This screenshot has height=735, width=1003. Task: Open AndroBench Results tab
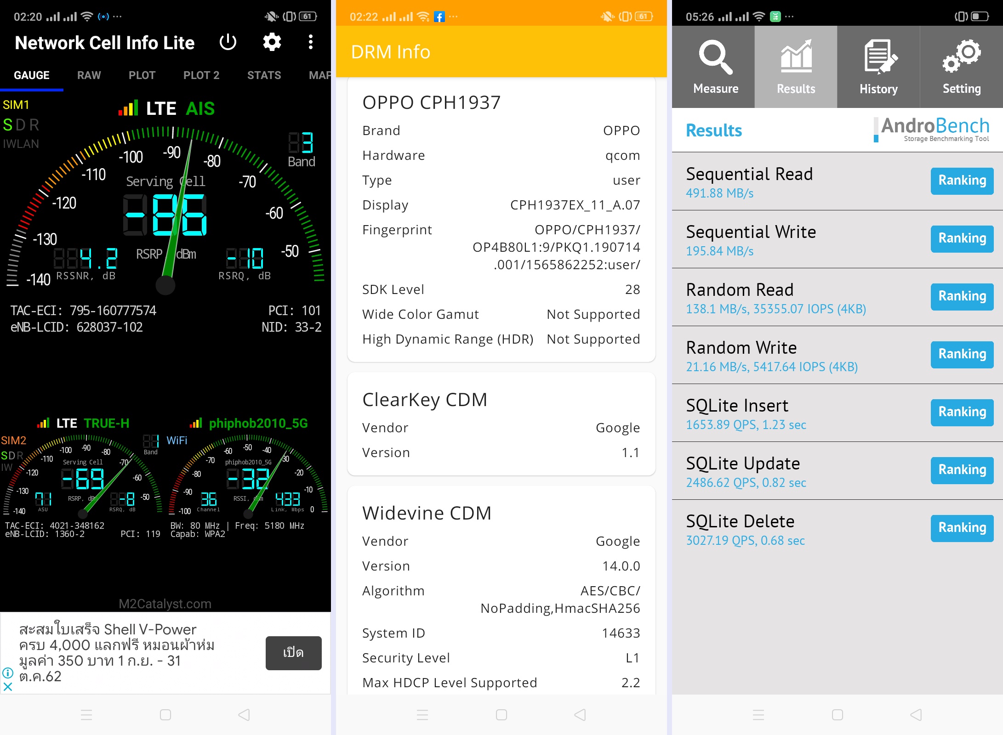796,67
